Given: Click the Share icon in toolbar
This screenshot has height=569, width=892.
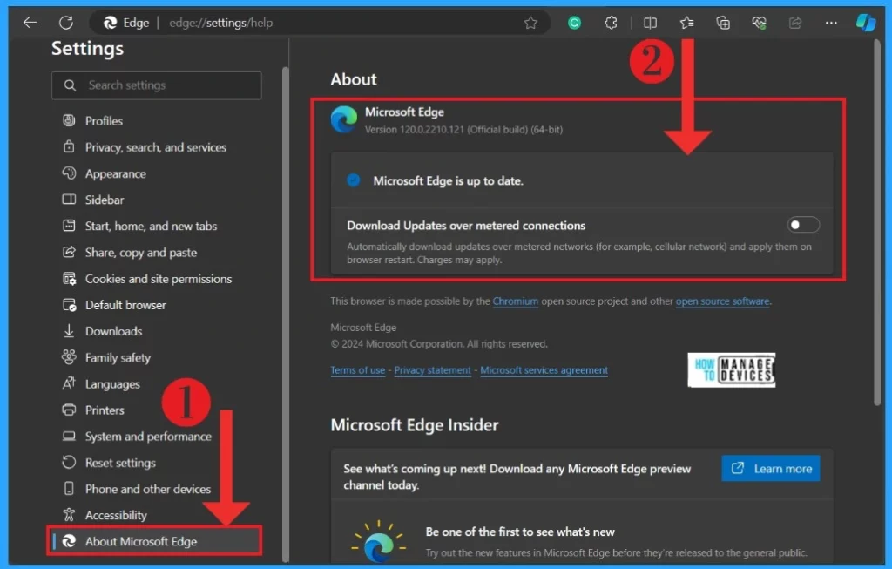Looking at the screenshot, I should pyautogui.click(x=795, y=23).
